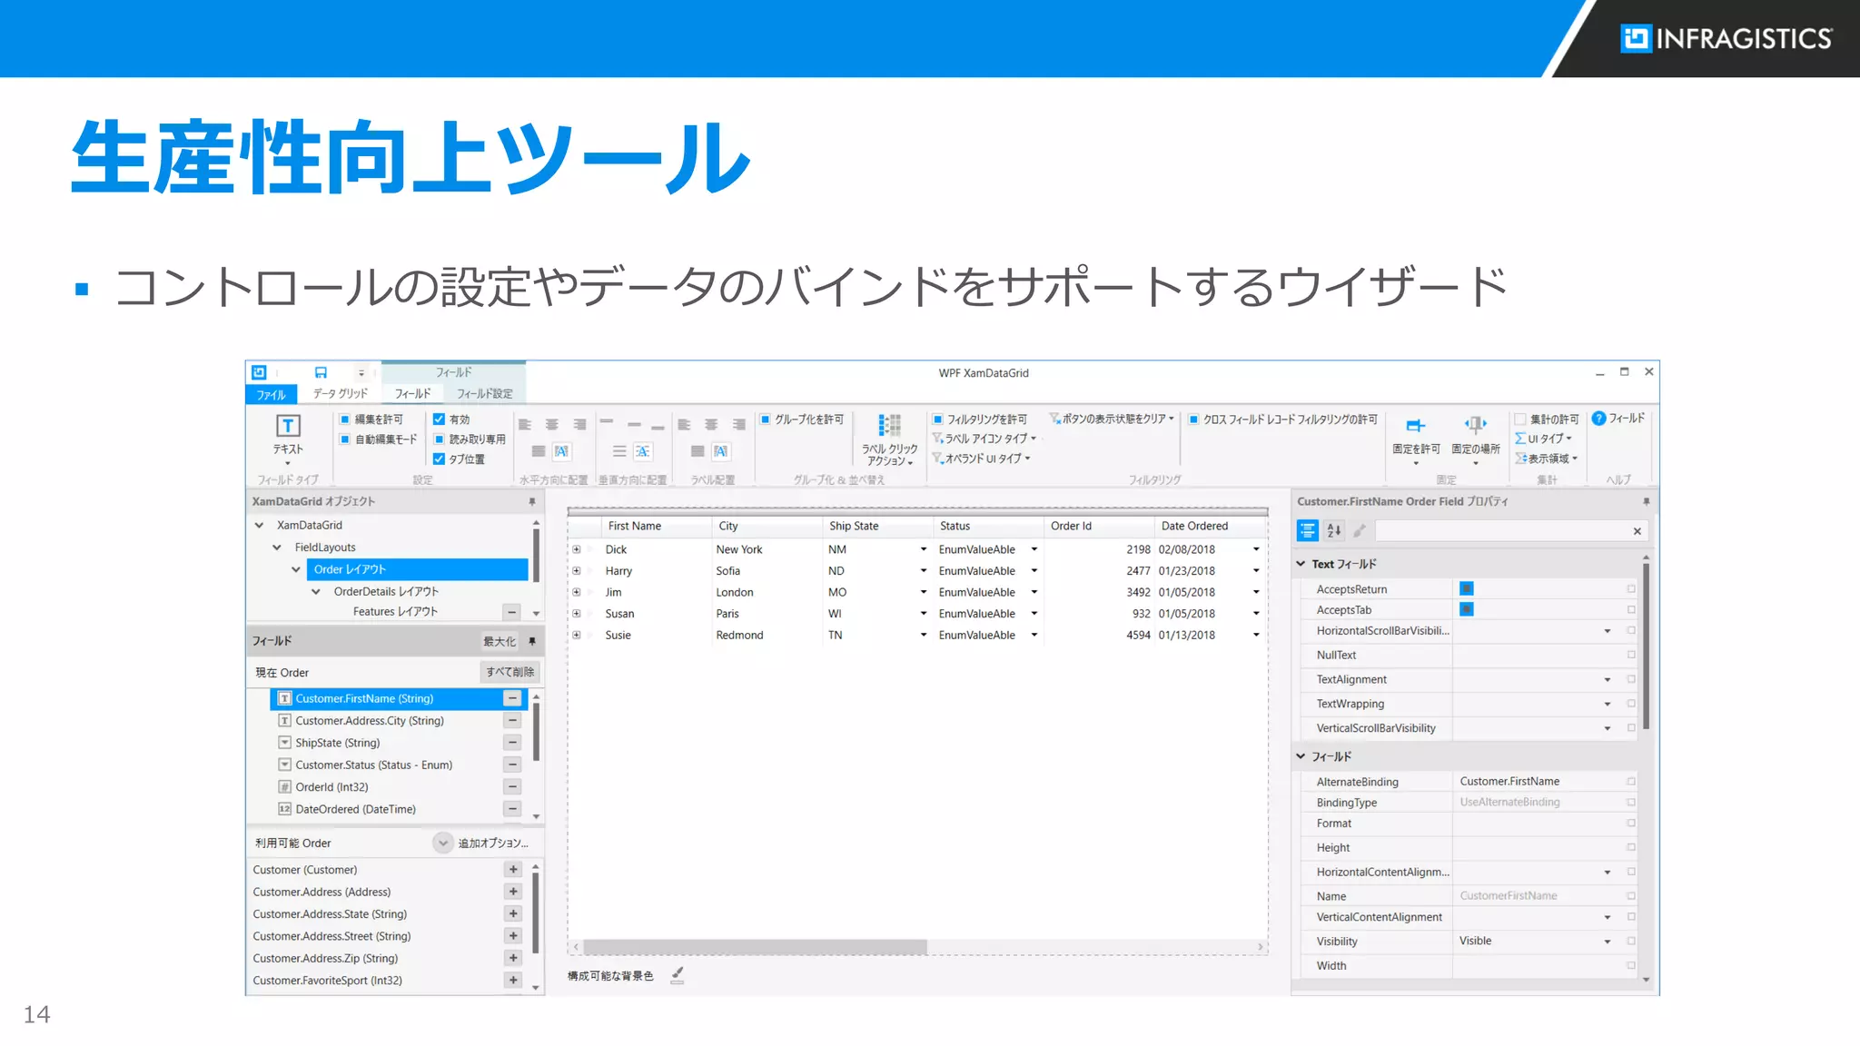Switch property grid to categorized view
The width and height of the screenshot is (1860, 1046).
(1308, 531)
